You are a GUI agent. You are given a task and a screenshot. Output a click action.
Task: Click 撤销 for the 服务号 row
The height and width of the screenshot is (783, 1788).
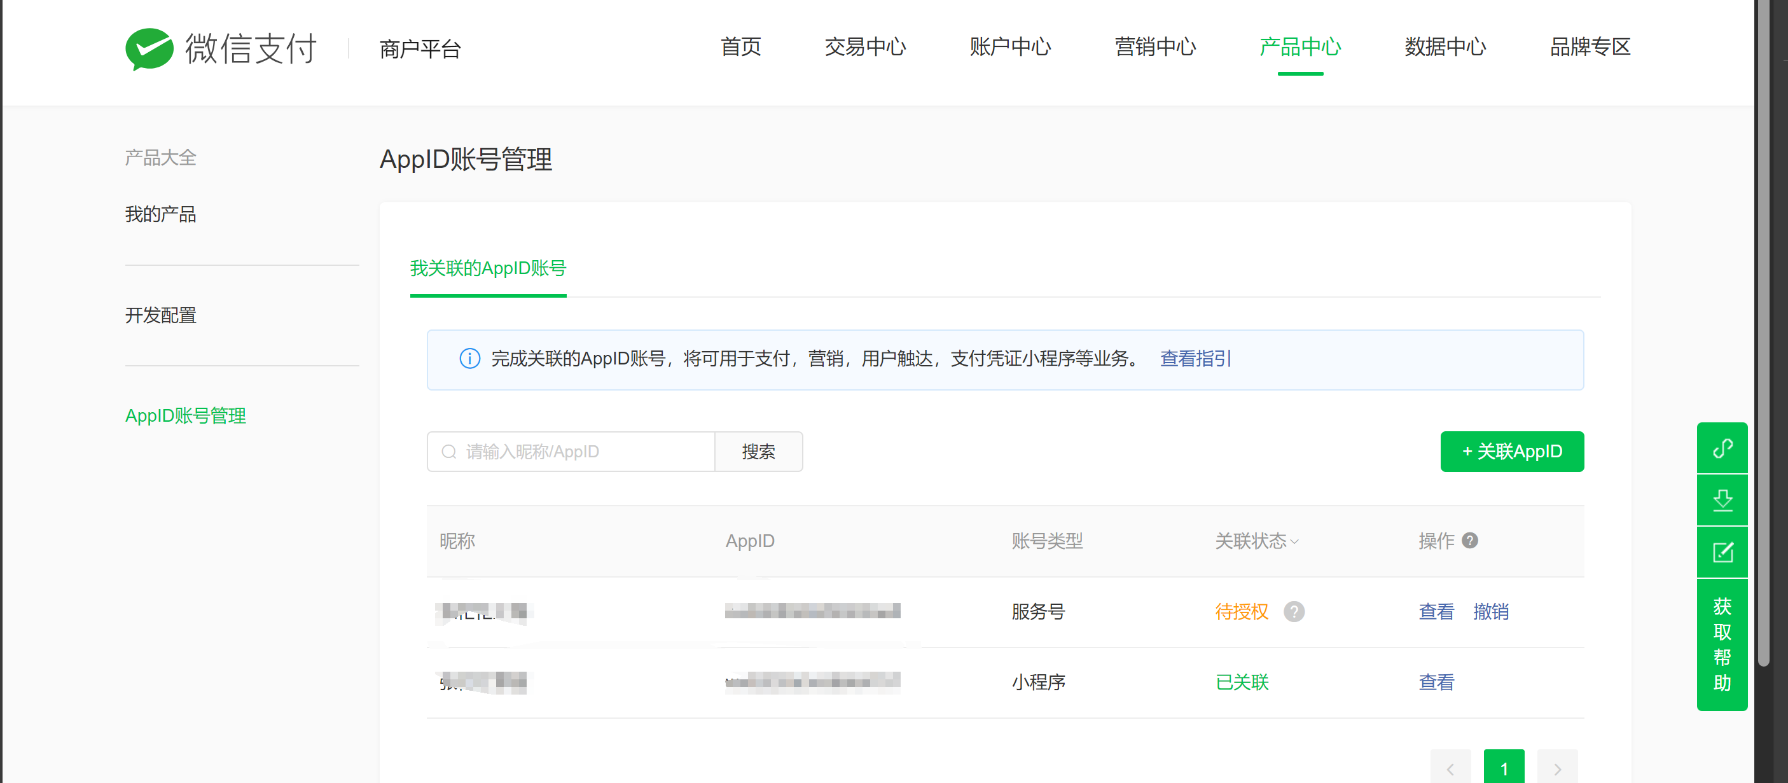tap(1490, 611)
